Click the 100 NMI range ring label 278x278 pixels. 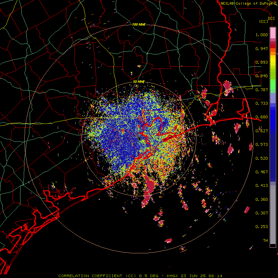[139, 24]
